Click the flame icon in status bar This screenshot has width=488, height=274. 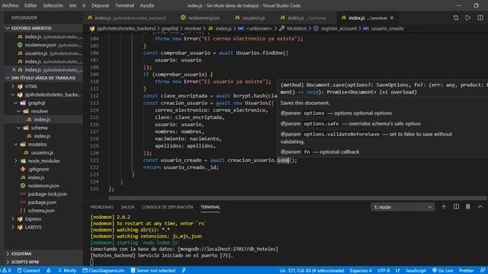tap(49, 271)
